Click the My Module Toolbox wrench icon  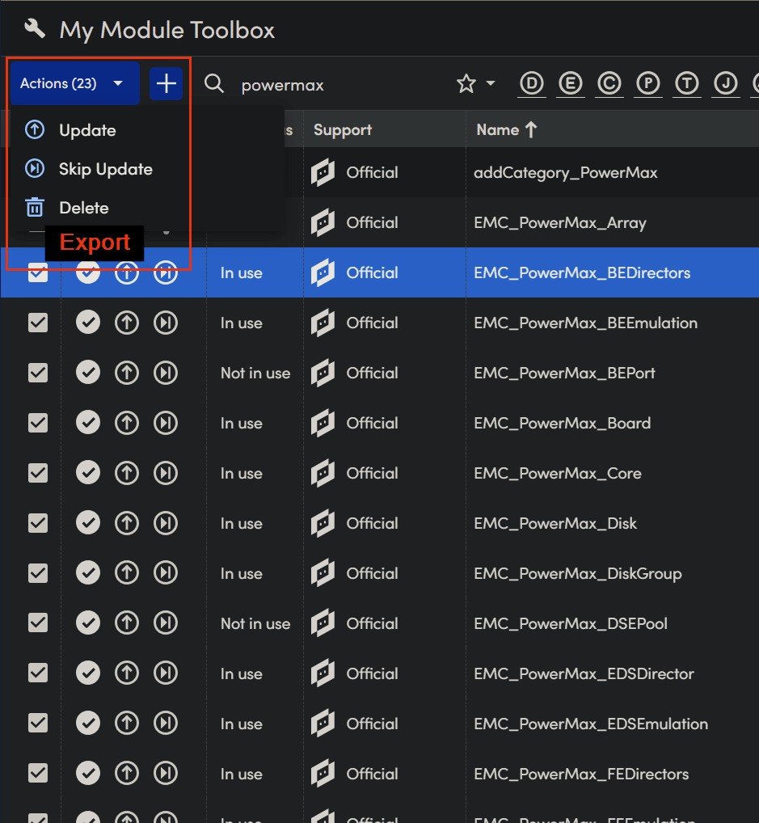pyautogui.click(x=35, y=28)
